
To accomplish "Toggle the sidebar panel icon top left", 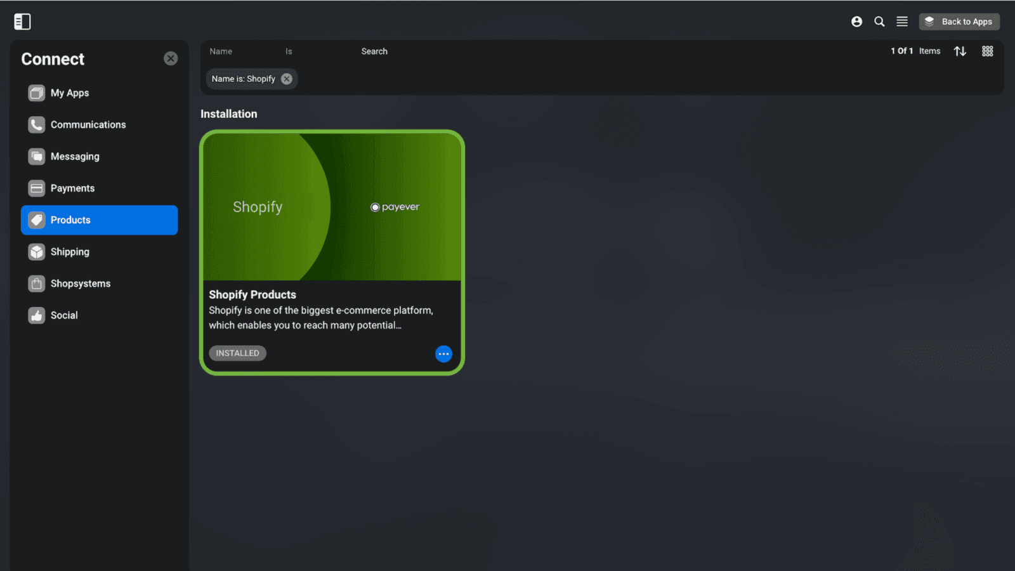I will click(x=22, y=21).
